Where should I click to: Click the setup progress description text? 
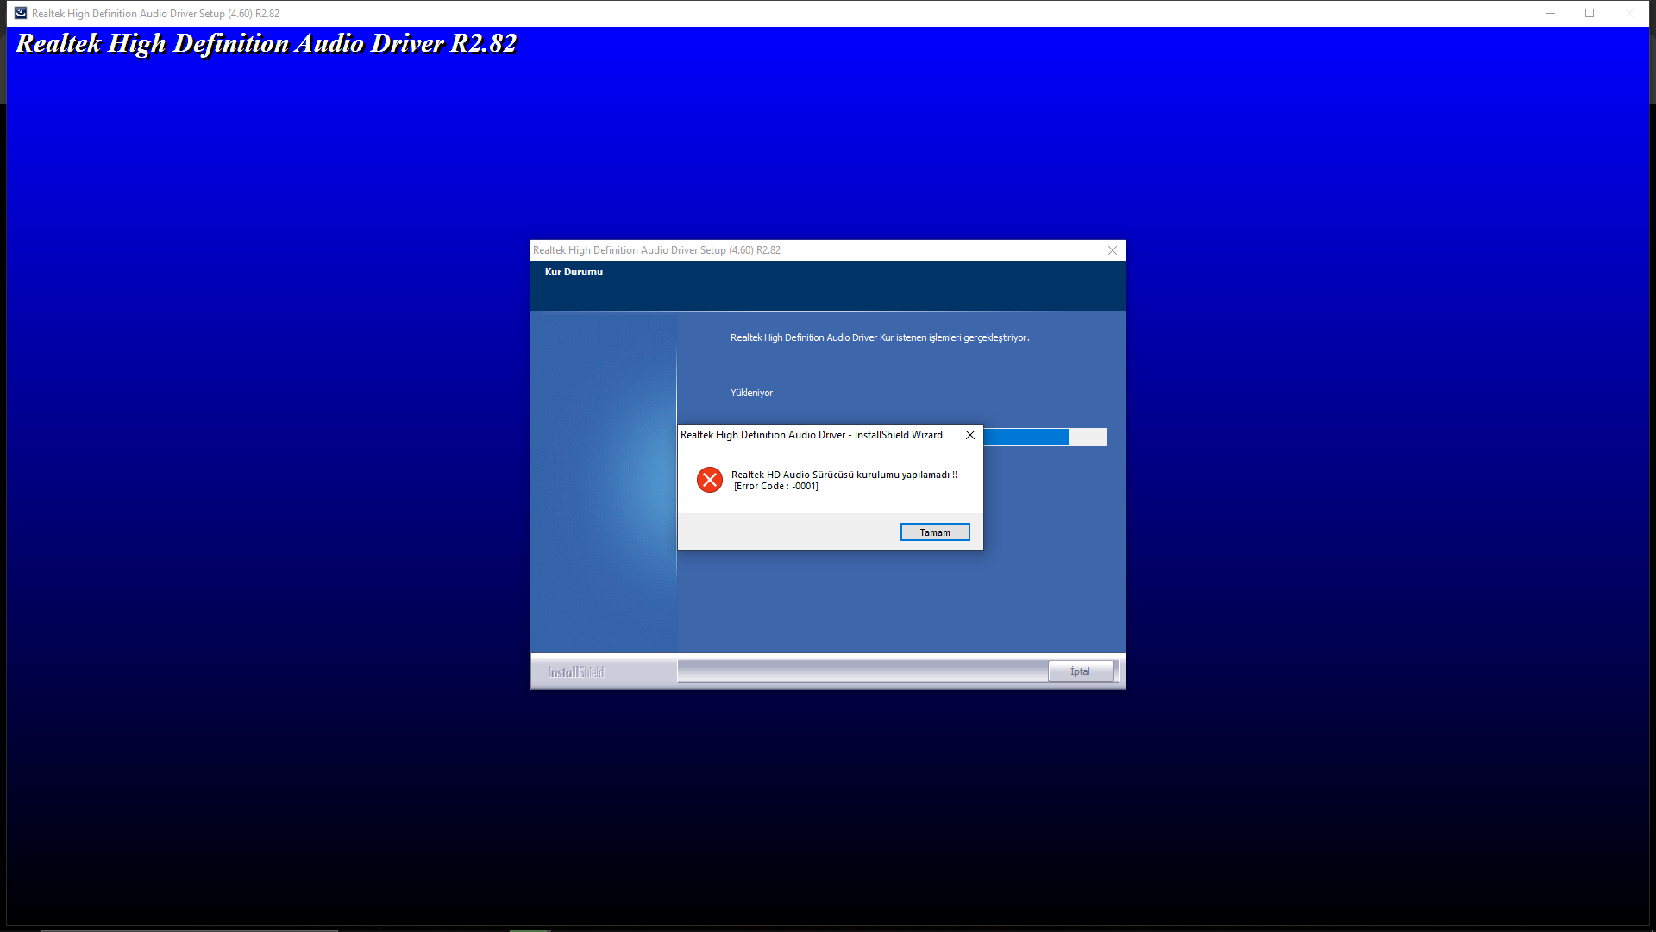tap(879, 337)
